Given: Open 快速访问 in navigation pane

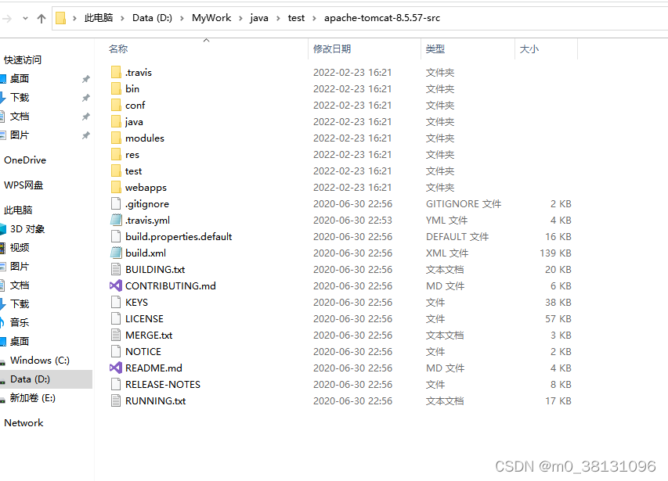Looking at the screenshot, I should click(x=23, y=60).
